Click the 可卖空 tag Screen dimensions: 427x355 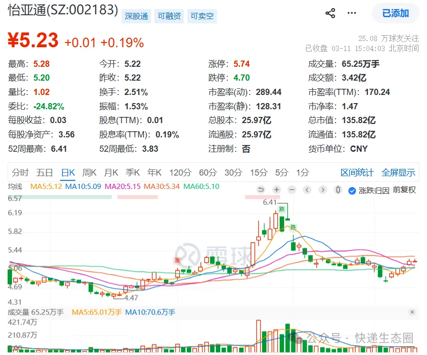pos(202,16)
